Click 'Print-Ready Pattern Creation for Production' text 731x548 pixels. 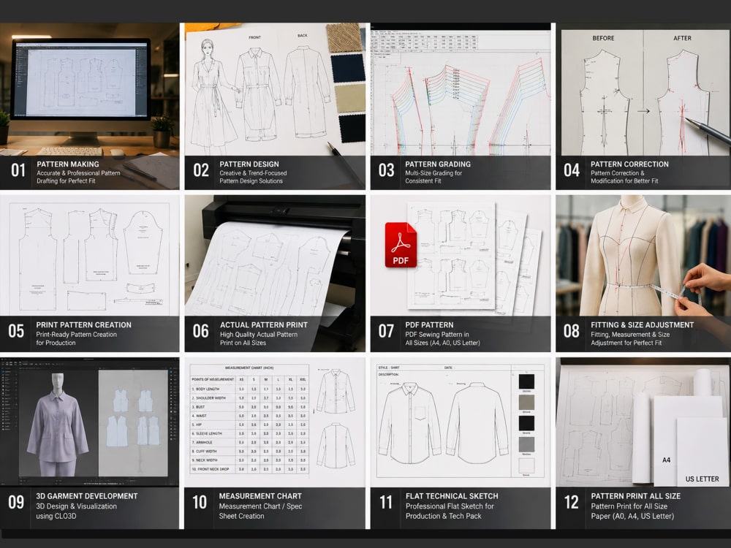pyautogui.click(x=77, y=339)
